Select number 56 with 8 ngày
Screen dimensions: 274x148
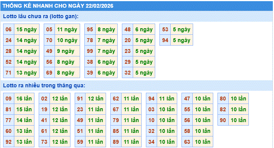click(49, 62)
